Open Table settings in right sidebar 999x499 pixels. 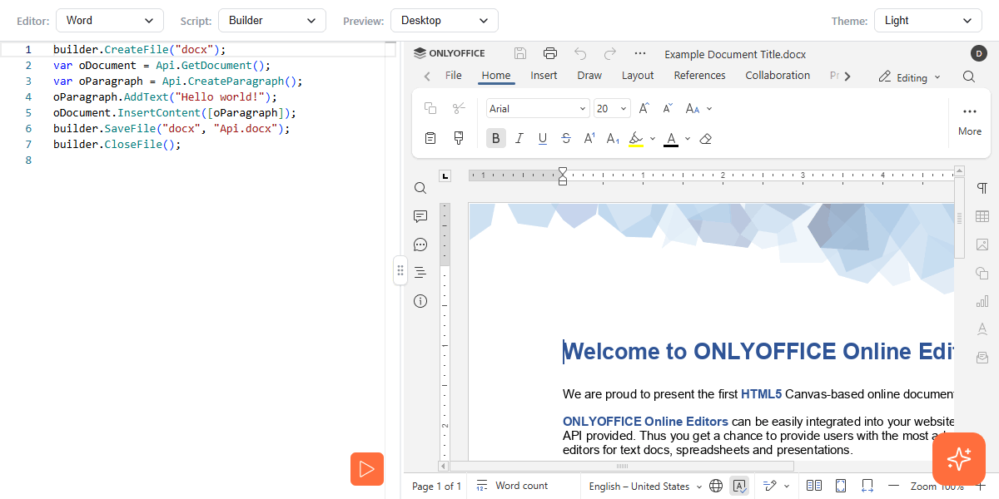click(x=982, y=216)
